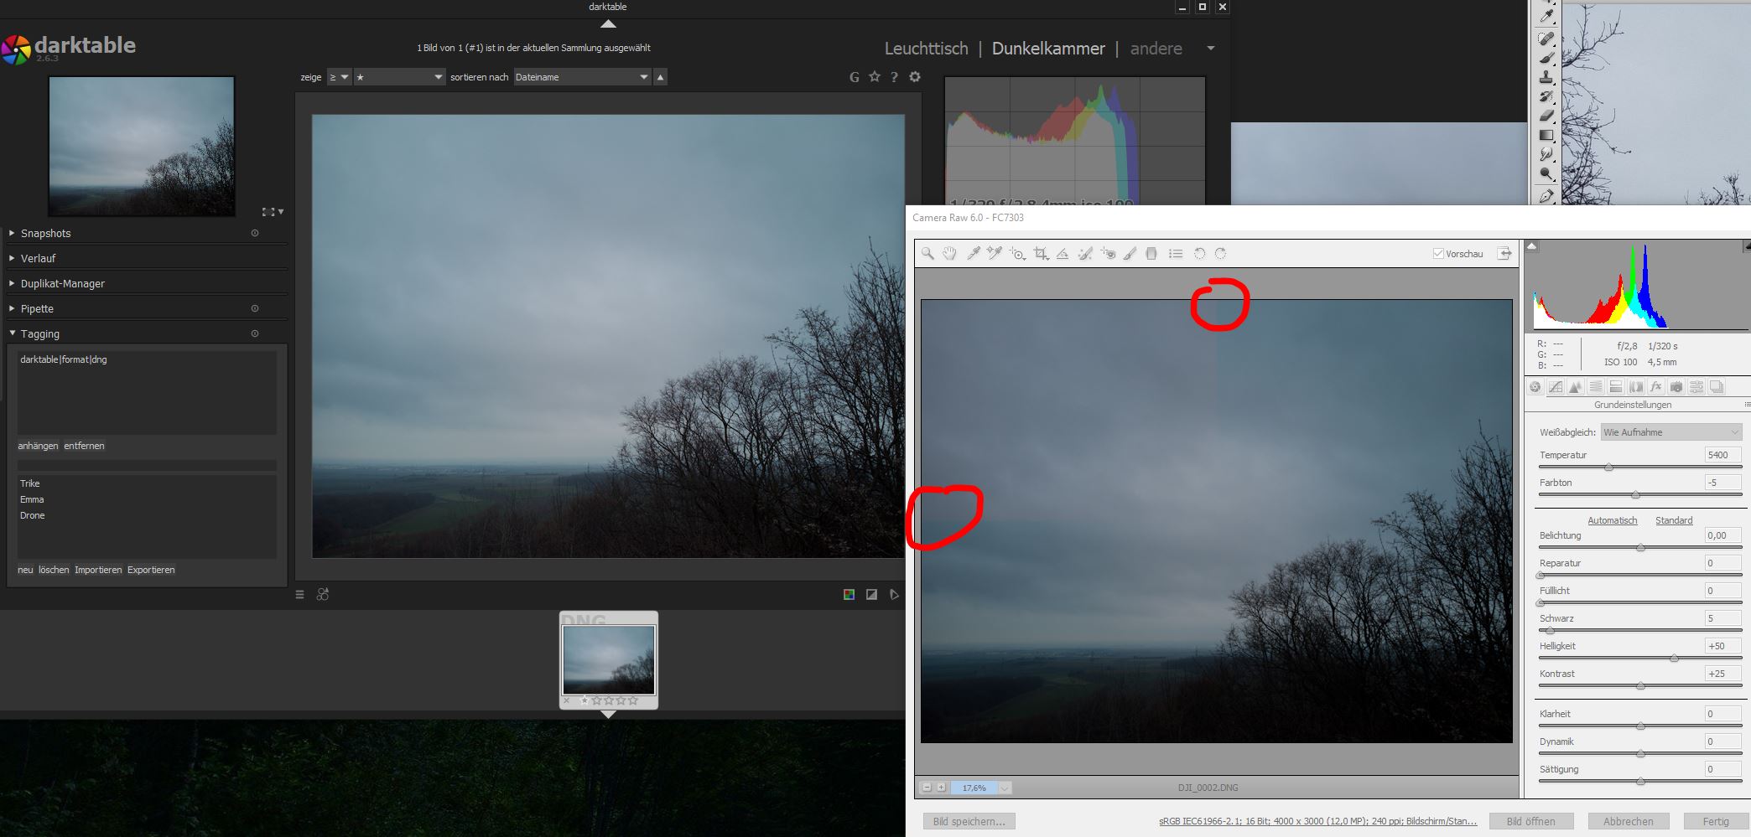The width and height of the screenshot is (1751, 837).
Task: Select the Eyedropper tool in Photoshop toolbar
Action: 1546,16
